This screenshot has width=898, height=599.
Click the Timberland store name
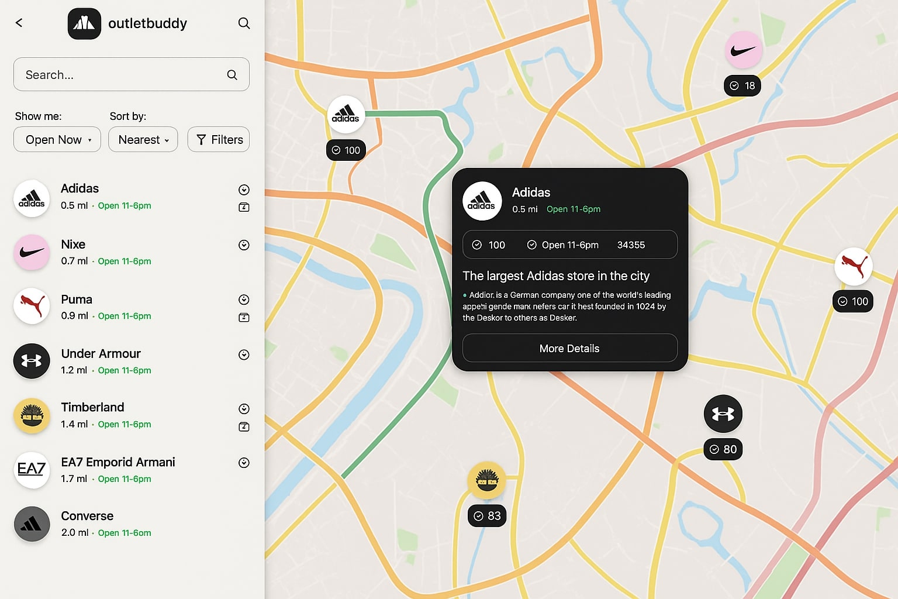(93, 407)
